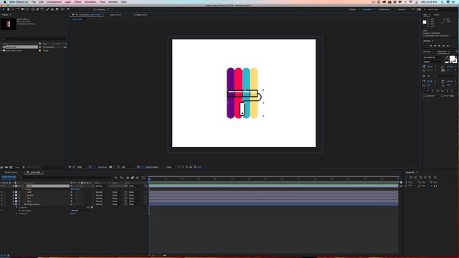Click the Add button next to Contents

(x=90, y=207)
